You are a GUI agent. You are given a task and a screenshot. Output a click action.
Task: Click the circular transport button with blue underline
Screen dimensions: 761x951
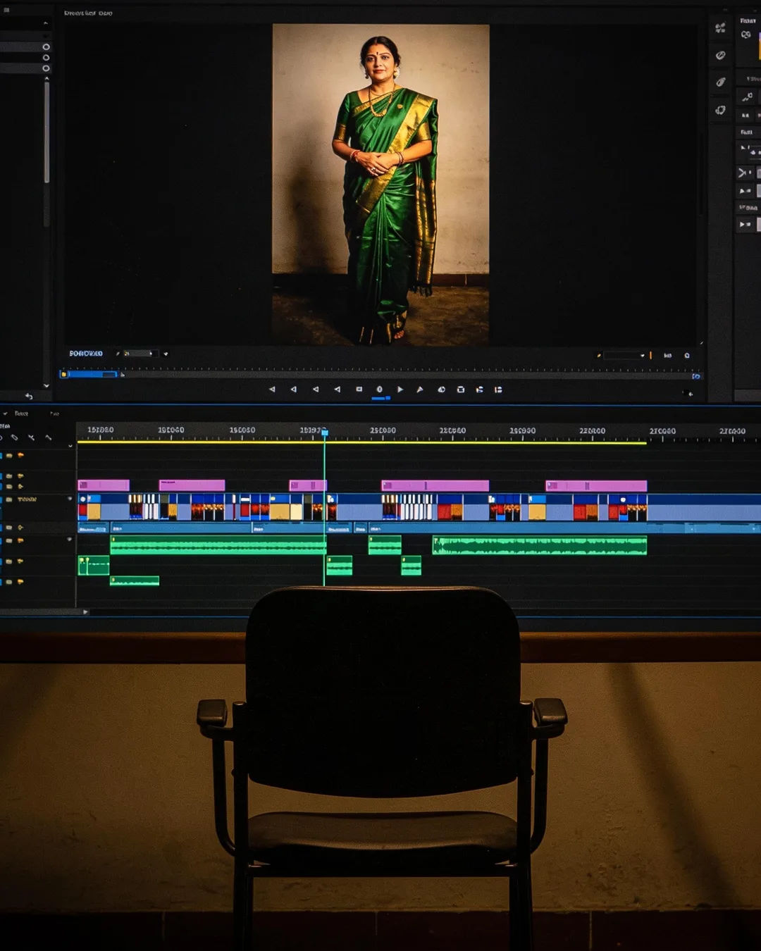pos(380,390)
